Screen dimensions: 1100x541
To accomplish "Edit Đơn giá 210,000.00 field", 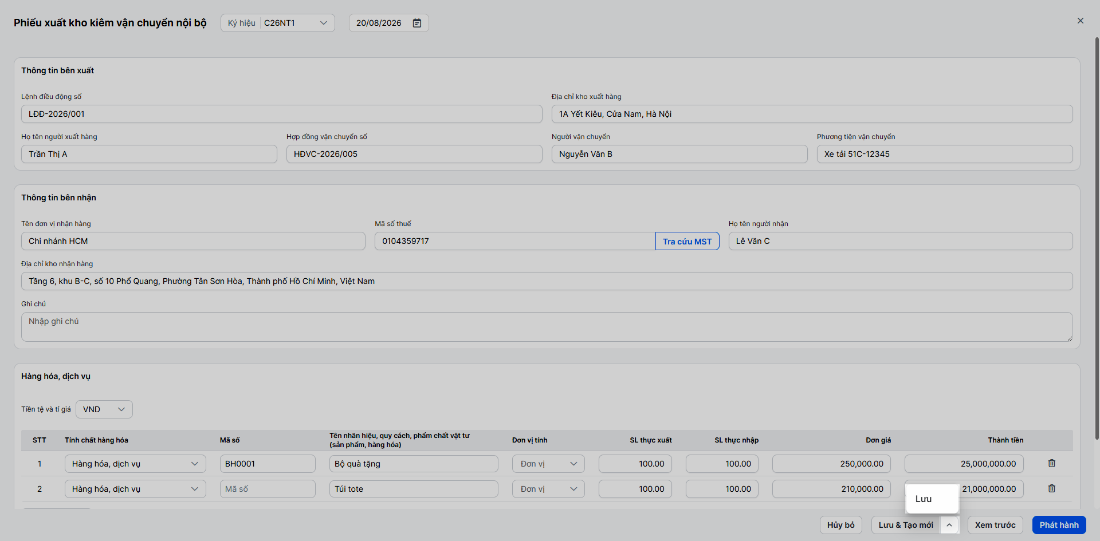I will pos(831,489).
